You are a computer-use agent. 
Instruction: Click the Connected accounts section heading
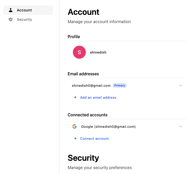tap(88, 115)
